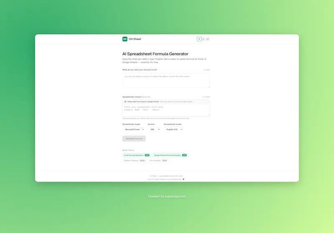Click the Fix a Formula soon chip

pyautogui.click(x=158, y=161)
